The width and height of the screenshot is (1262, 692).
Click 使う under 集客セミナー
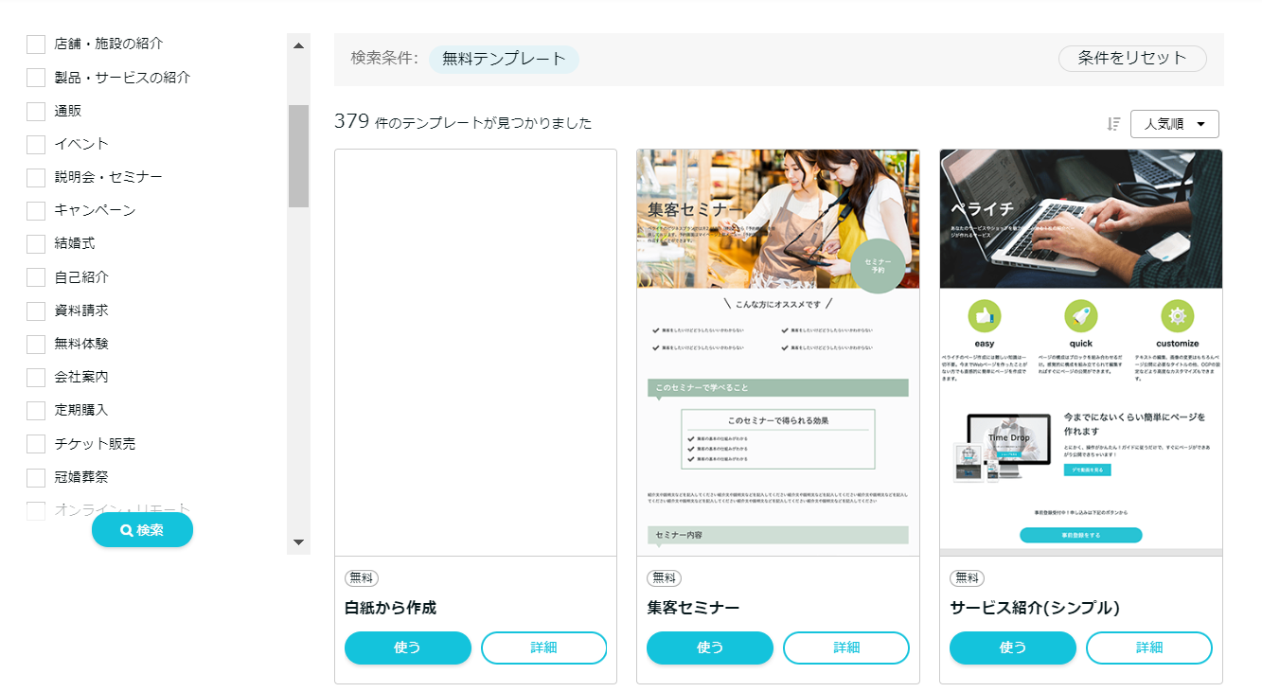(710, 648)
